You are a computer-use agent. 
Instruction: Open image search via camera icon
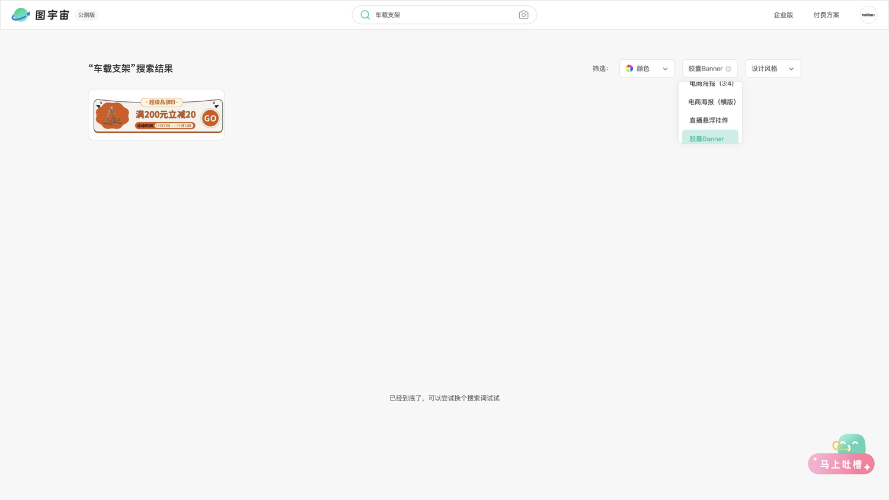tap(523, 15)
